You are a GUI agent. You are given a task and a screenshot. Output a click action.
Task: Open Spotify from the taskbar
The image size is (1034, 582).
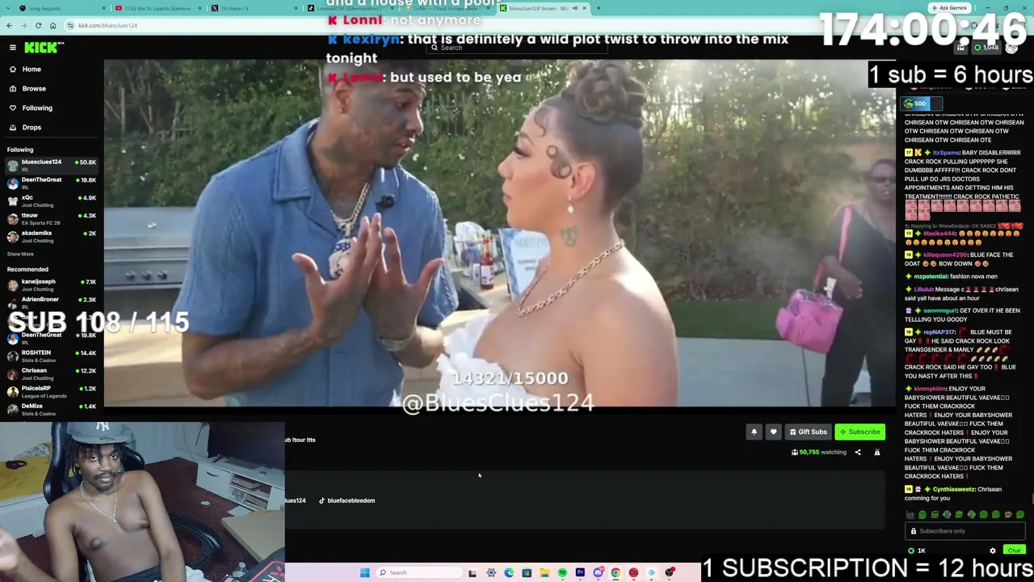[x=562, y=573]
